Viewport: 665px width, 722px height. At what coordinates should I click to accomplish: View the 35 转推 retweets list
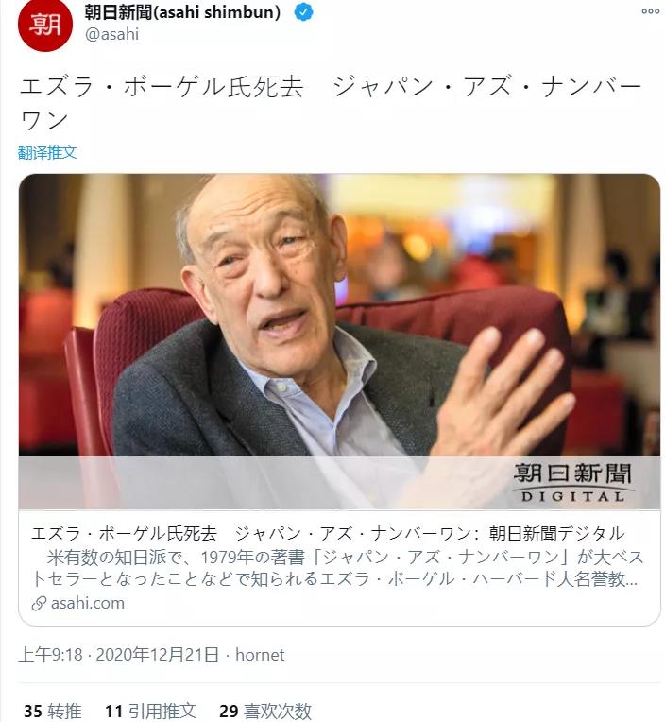pos(53,712)
